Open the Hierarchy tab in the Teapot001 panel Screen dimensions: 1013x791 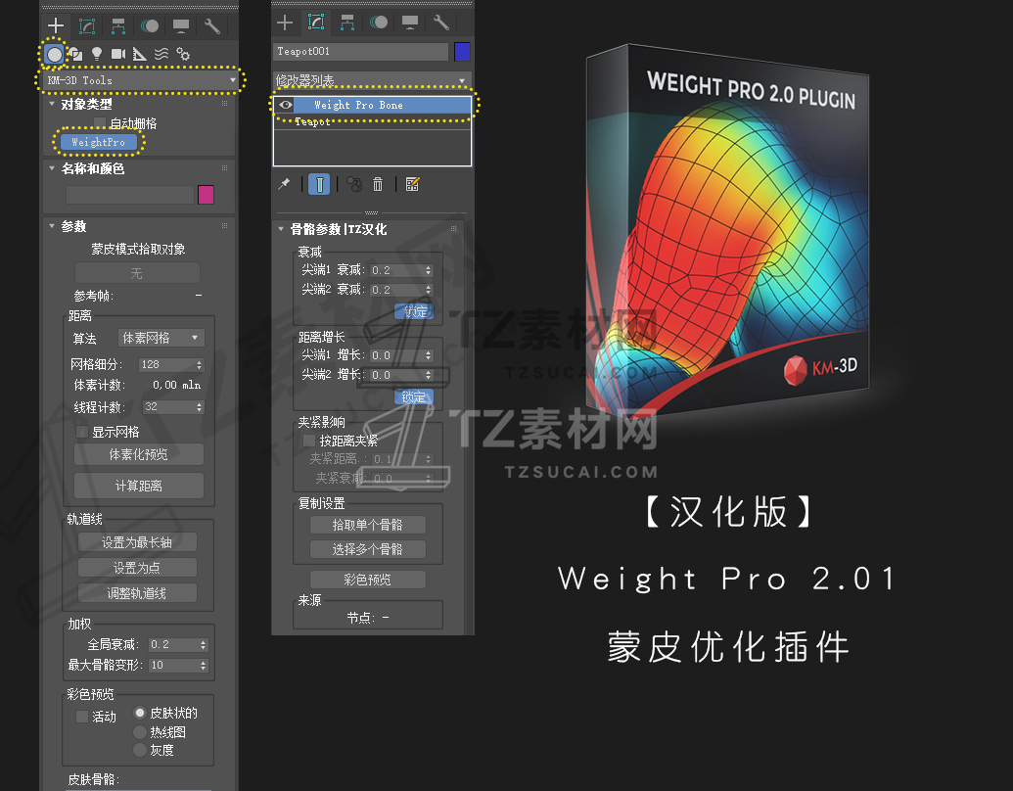347,23
